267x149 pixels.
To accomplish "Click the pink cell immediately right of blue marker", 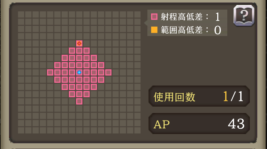I will click(87, 72).
